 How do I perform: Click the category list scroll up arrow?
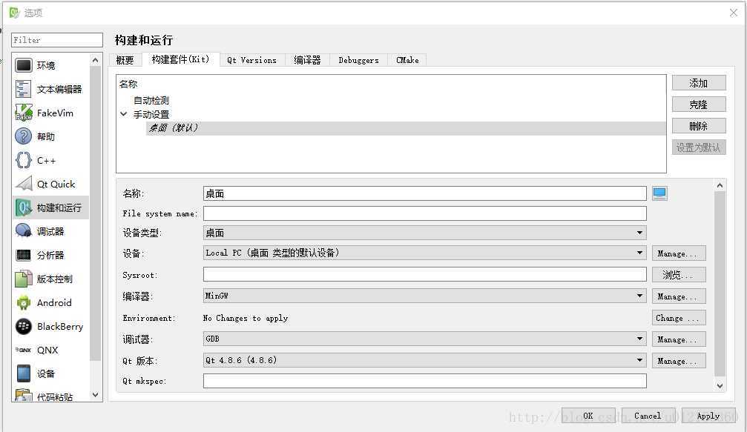[95, 60]
